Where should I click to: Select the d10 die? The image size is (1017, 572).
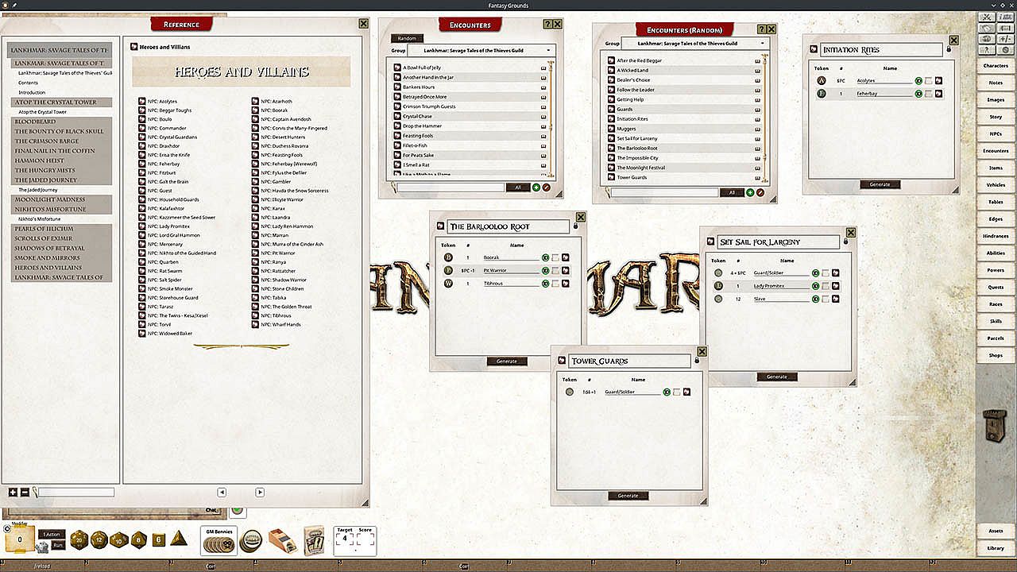(x=119, y=539)
